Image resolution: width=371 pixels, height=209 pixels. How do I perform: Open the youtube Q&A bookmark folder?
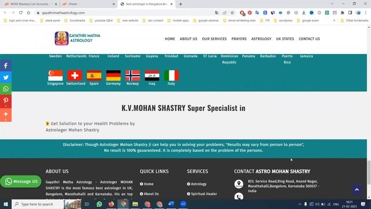pyautogui.click(x=101, y=21)
